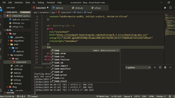Add a new terminal with the plus icon
This screenshot has height=98, width=175.
[x=155, y=68]
